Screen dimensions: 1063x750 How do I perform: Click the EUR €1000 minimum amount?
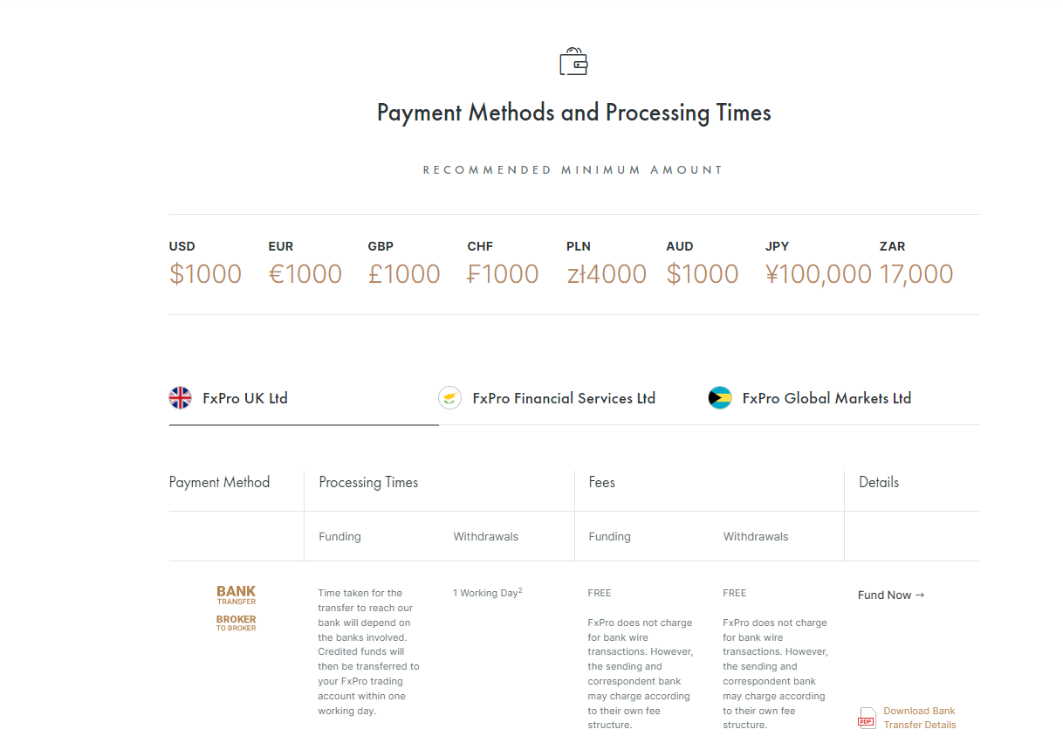coord(305,274)
